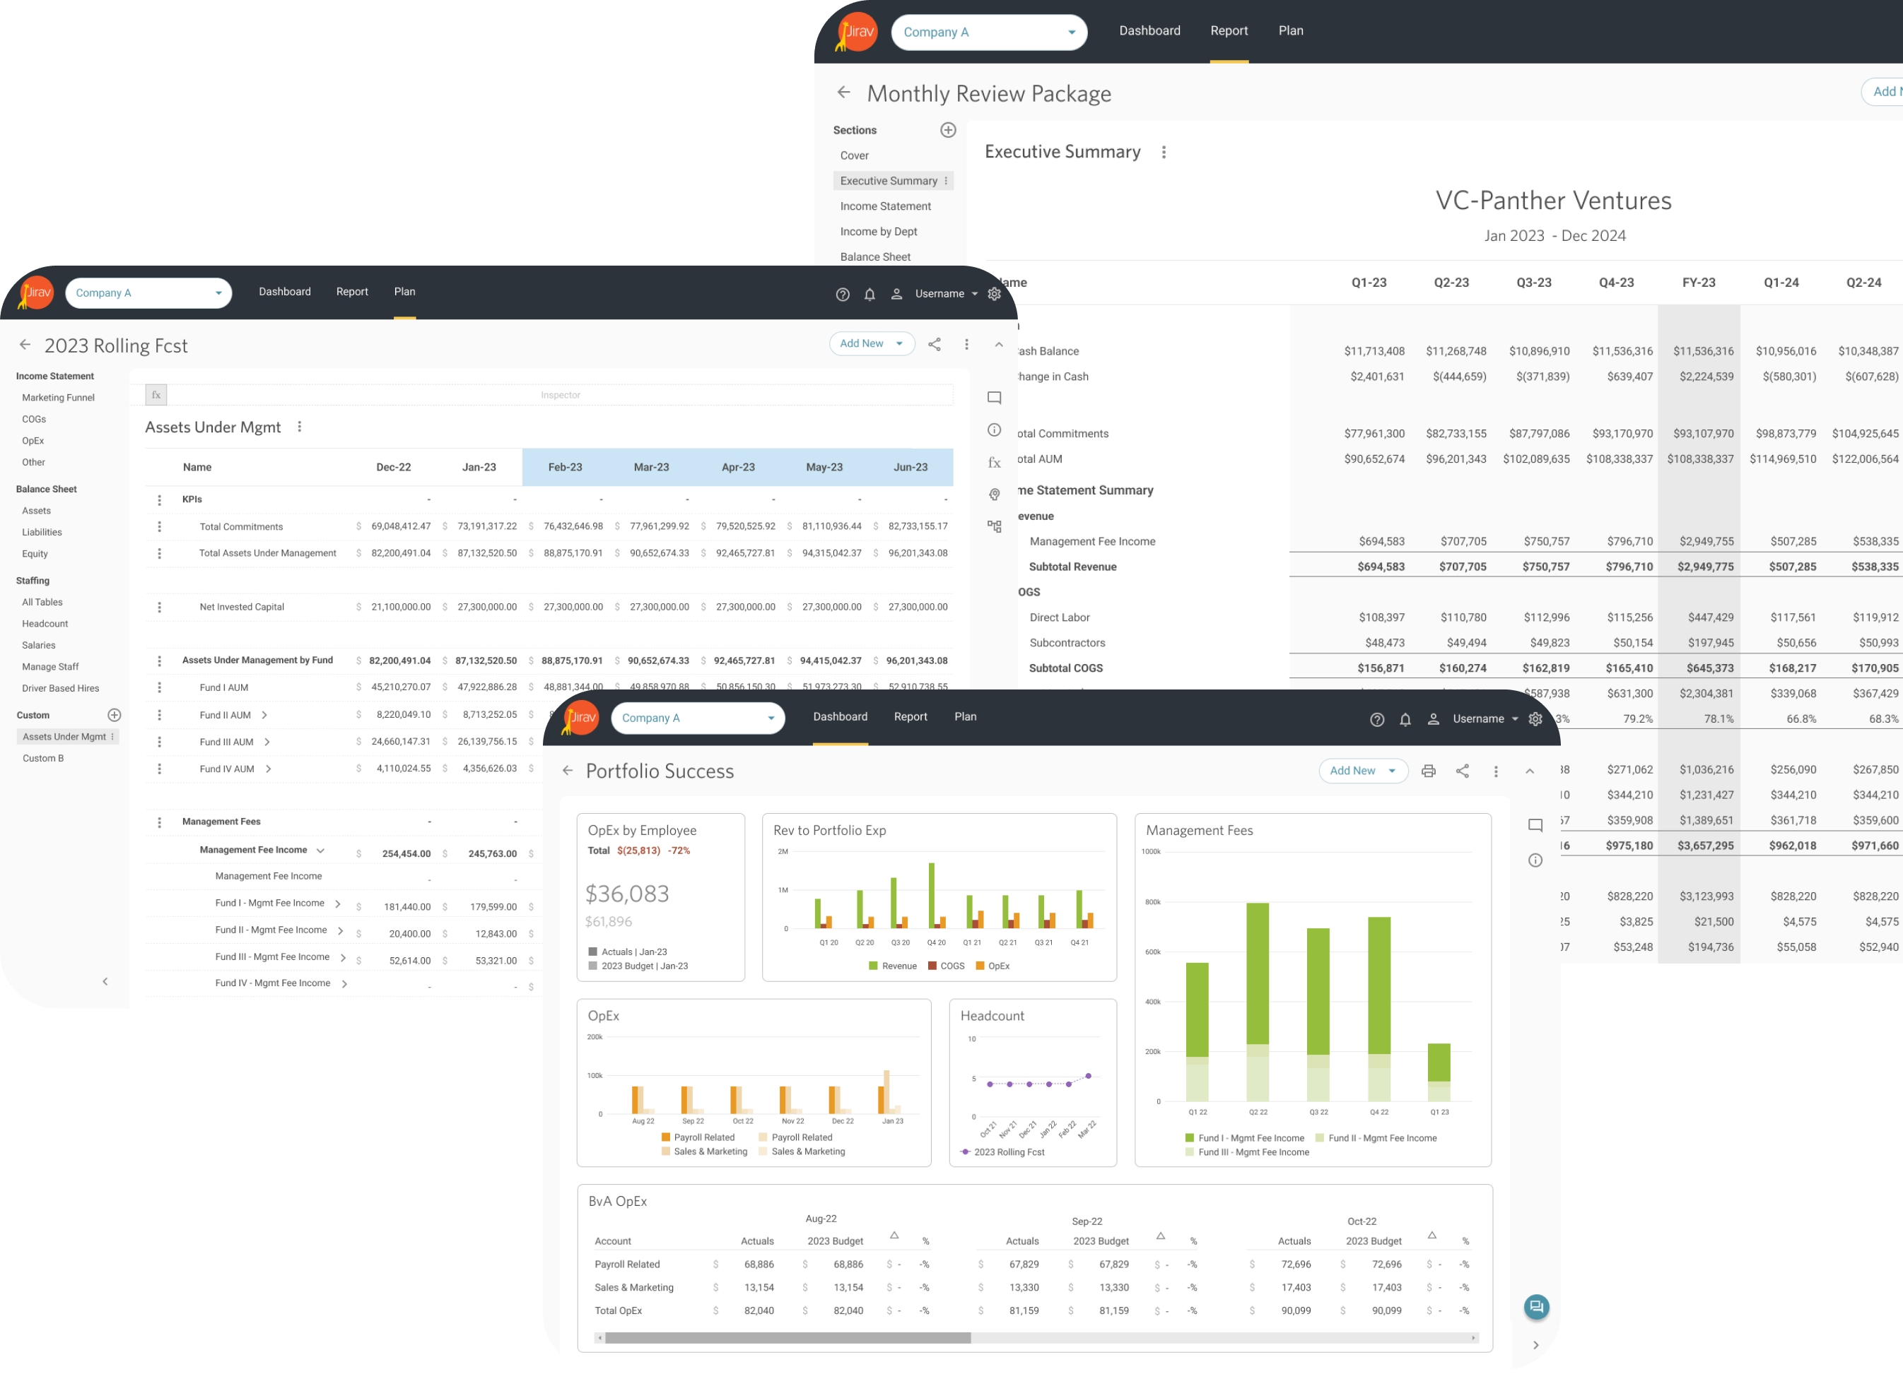Expand Fund IV - Mgmt Fee Income row
Screen dimensions: 1903x1374
(x=344, y=984)
